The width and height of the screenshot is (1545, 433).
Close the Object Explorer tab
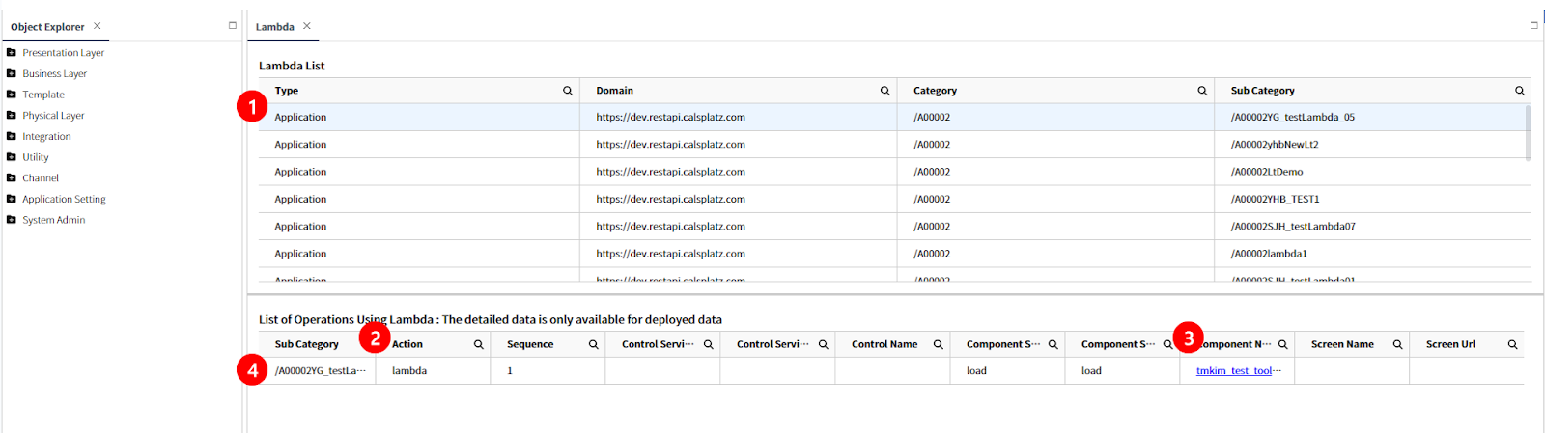click(x=97, y=26)
